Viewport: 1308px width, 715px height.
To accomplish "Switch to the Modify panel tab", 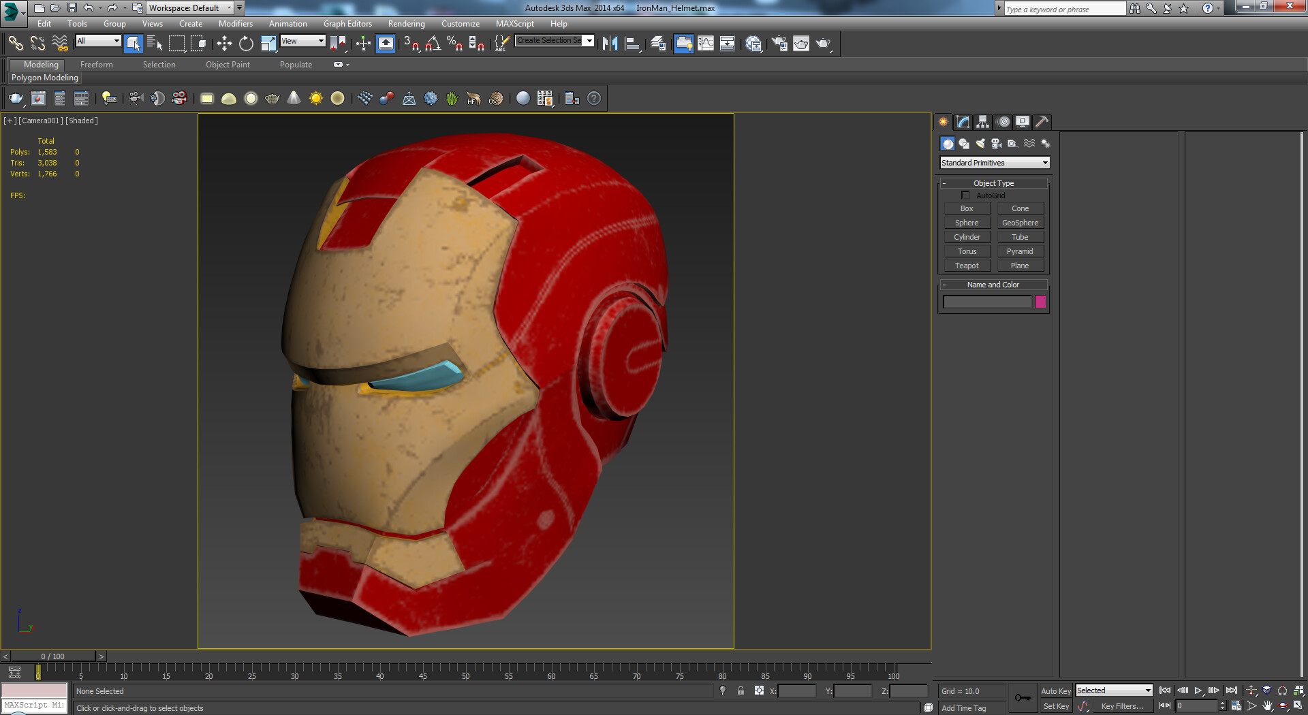I will coord(963,122).
